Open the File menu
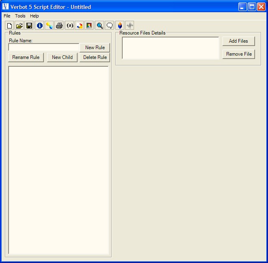The image size is (268, 263). [x=7, y=16]
